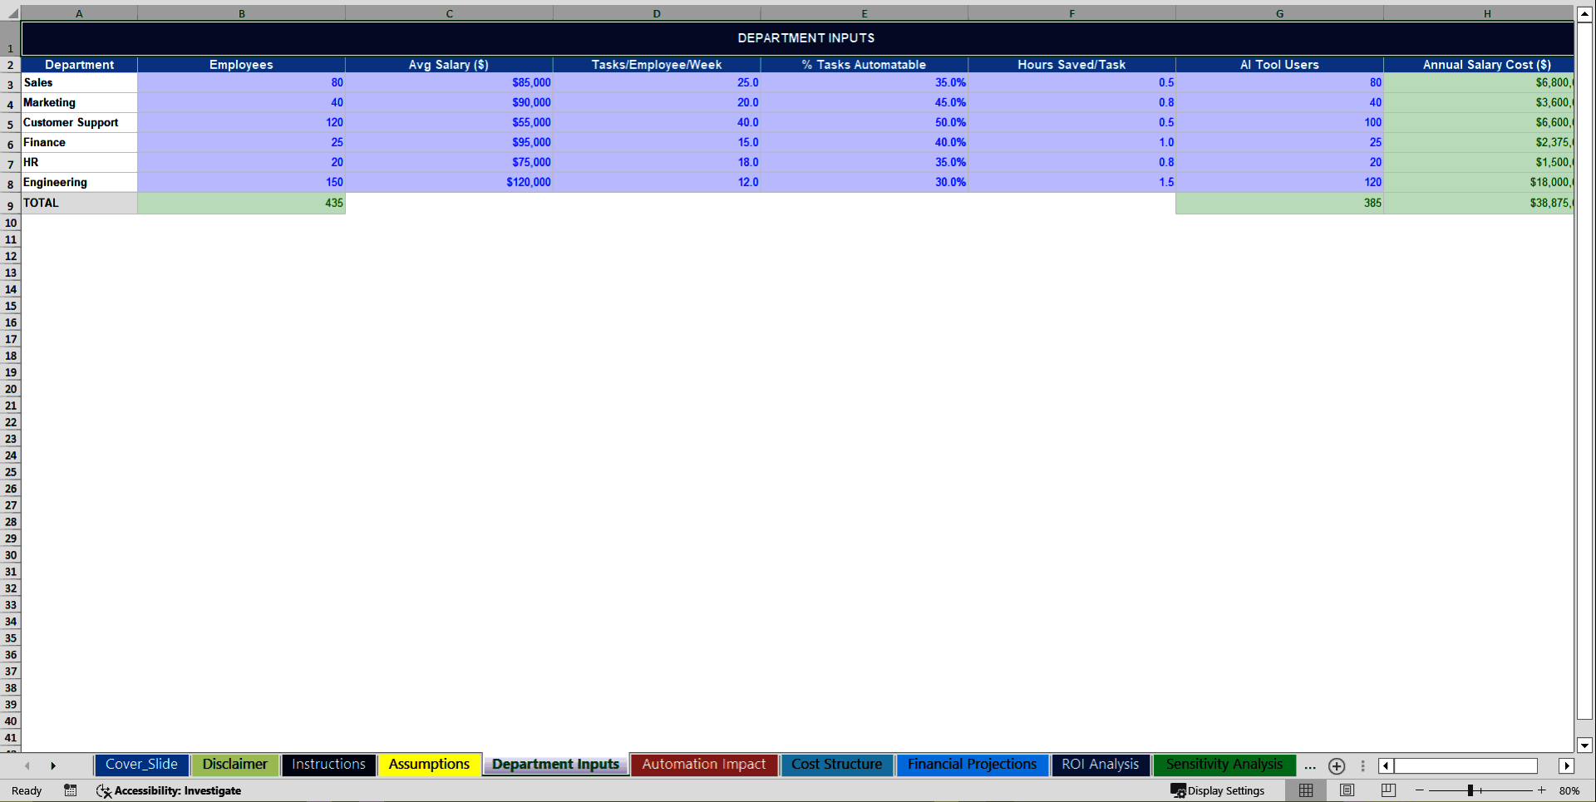The width and height of the screenshot is (1596, 802).
Task: Click the ellipsis between sheet tabs
Action: (1310, 766)
